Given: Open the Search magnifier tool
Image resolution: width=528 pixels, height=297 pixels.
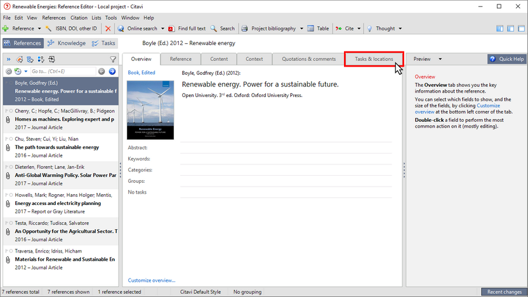Looking at the screenshot, I should pyautogui.click(x=222, y=29).
